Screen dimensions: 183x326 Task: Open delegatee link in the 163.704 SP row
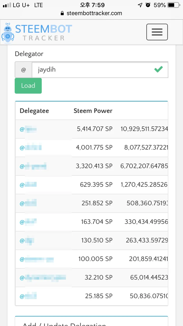click(x=28, y=222)
